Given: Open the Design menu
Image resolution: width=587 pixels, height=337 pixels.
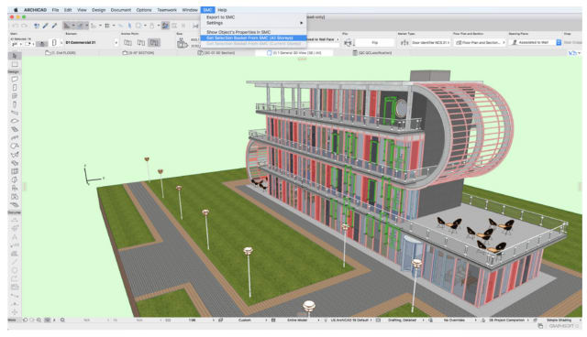Looking at the screenshot, I should pyautogui.click(x=99, y=10).
